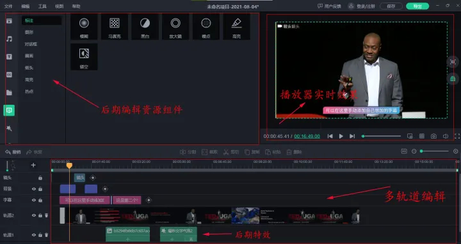
Task: Click the picture-in-picture preview icon left of grid
Action: (410, 136)
